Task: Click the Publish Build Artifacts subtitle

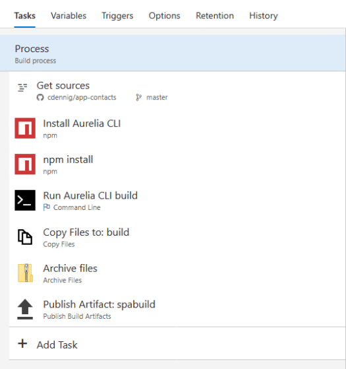Action: tap(77, 316)
